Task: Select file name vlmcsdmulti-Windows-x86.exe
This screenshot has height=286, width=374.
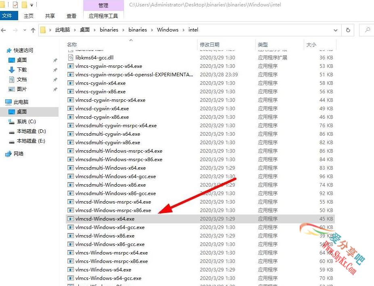Action: pos(110,185)
